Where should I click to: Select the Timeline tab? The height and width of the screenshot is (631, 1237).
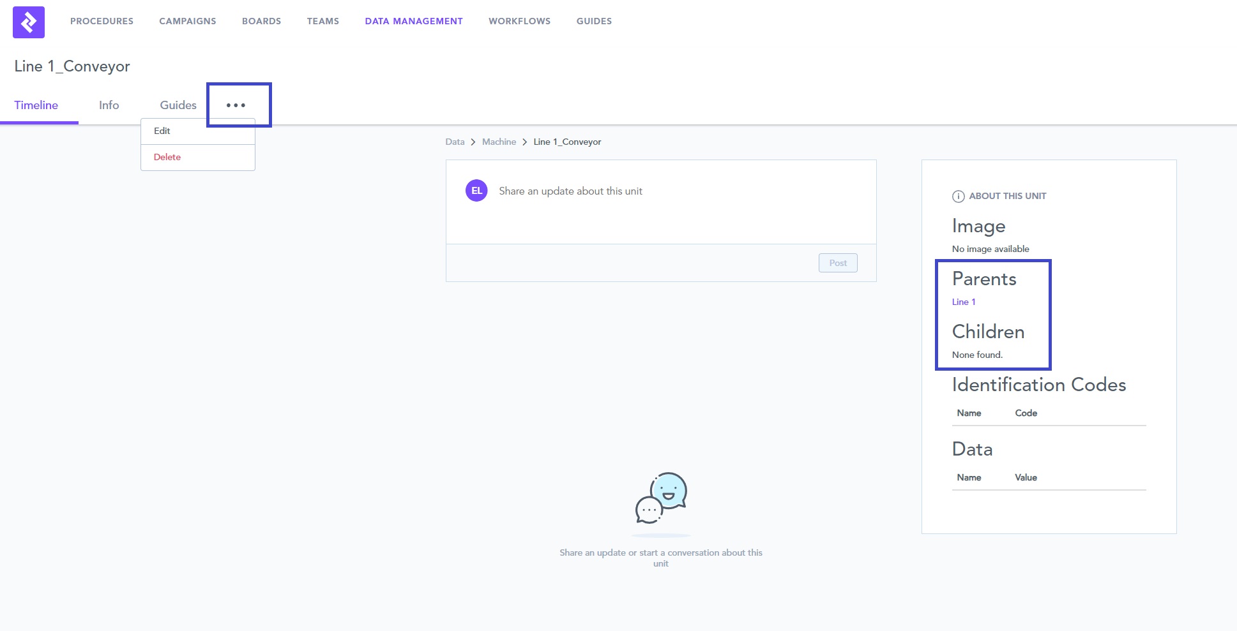click(x=36, y=105)
